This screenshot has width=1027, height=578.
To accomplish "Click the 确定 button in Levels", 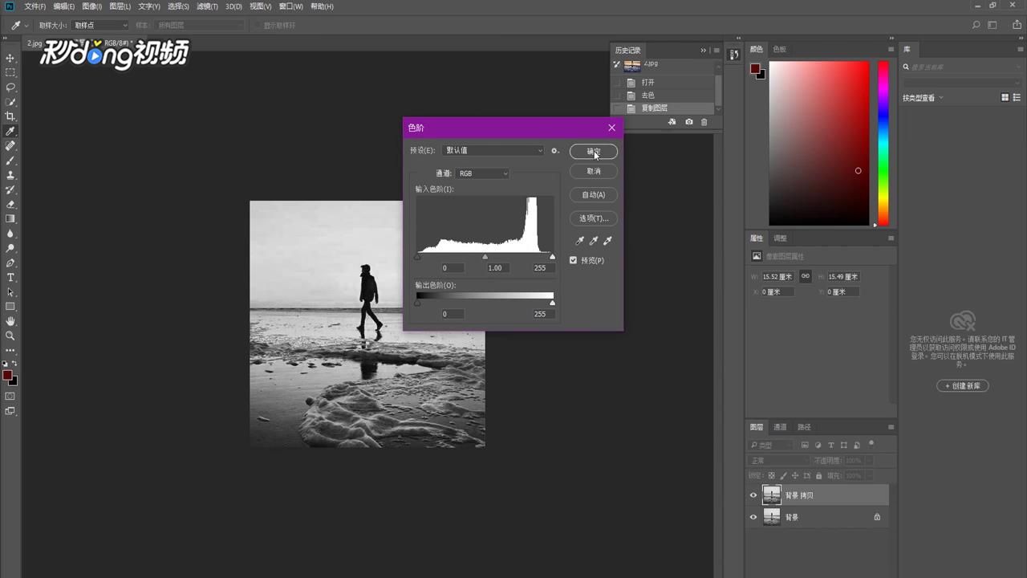I will coord(593,151).
